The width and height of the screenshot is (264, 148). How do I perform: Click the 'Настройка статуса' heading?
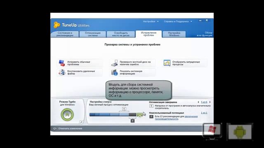(101, 102)
